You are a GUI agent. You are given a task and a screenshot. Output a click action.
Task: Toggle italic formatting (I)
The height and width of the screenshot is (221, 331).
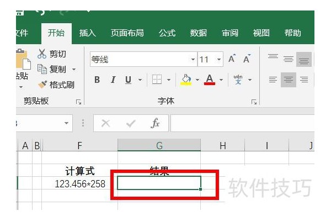(113, 80)
